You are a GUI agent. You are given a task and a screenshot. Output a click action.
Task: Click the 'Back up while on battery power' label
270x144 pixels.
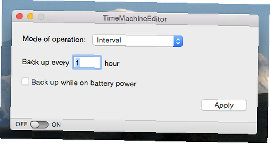pos(84,83)
